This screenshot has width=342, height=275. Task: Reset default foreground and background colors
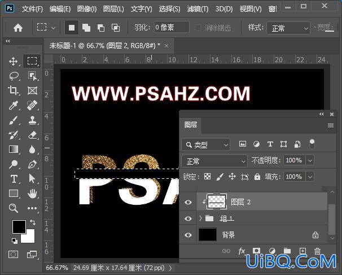click(15, 241)
